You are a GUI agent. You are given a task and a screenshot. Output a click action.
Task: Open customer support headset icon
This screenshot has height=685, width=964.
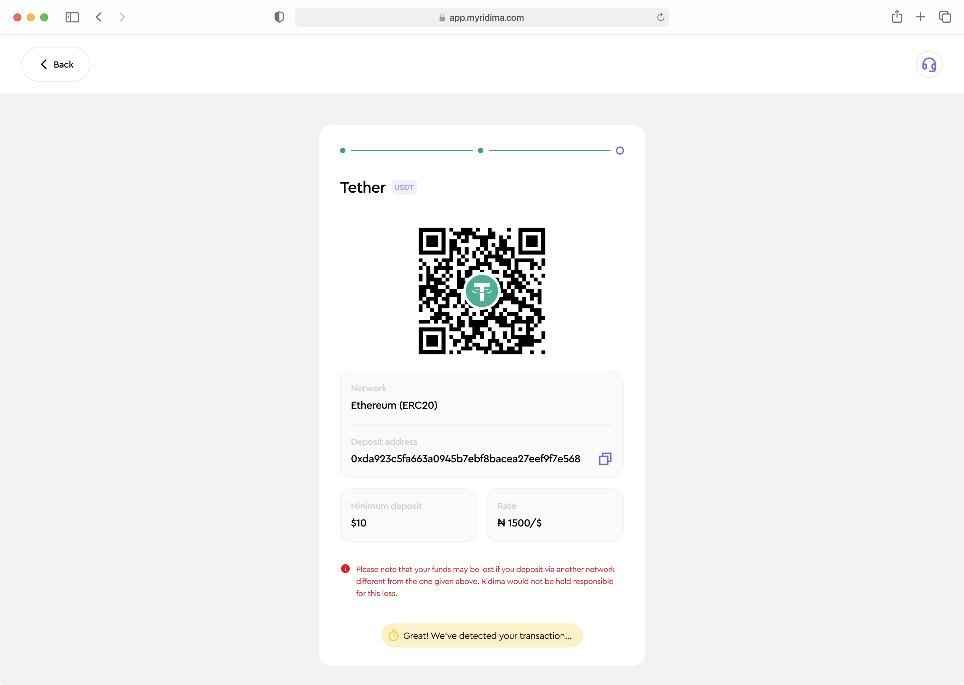[x=929, y=65]
